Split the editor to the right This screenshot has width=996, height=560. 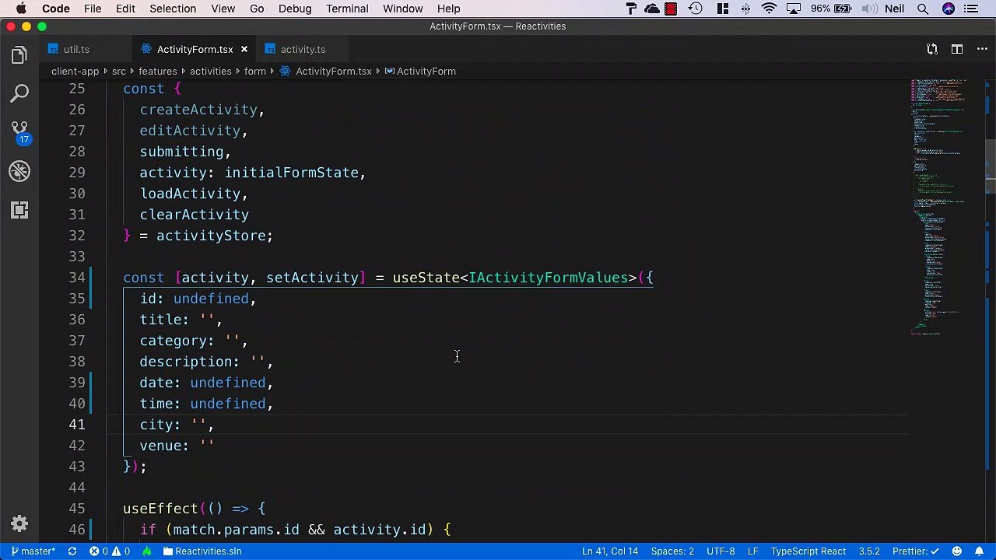957,49
